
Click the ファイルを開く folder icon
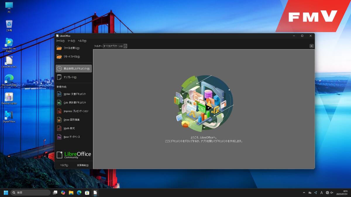59,48
